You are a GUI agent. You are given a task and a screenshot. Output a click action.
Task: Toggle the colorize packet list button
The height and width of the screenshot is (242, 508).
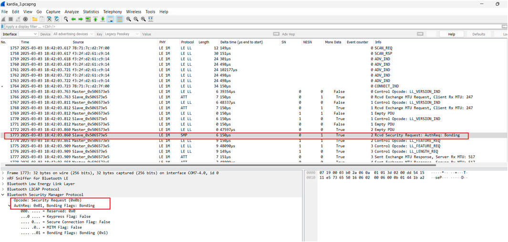[x=119, y=19]
